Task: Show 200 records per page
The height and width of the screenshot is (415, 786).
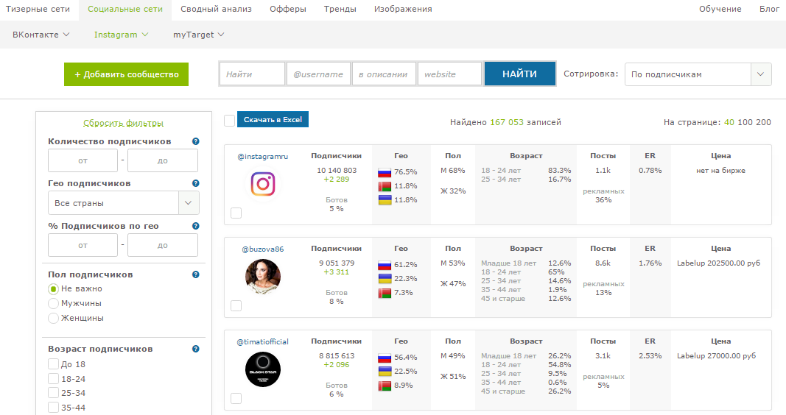Action: click(763, 122)
